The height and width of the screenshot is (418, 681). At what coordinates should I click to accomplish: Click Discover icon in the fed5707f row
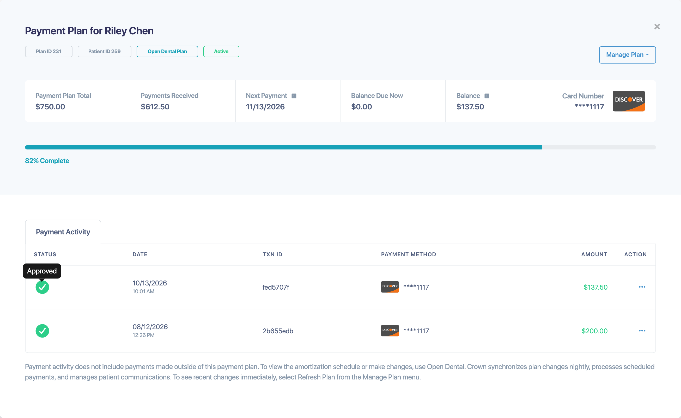[390, 287]
